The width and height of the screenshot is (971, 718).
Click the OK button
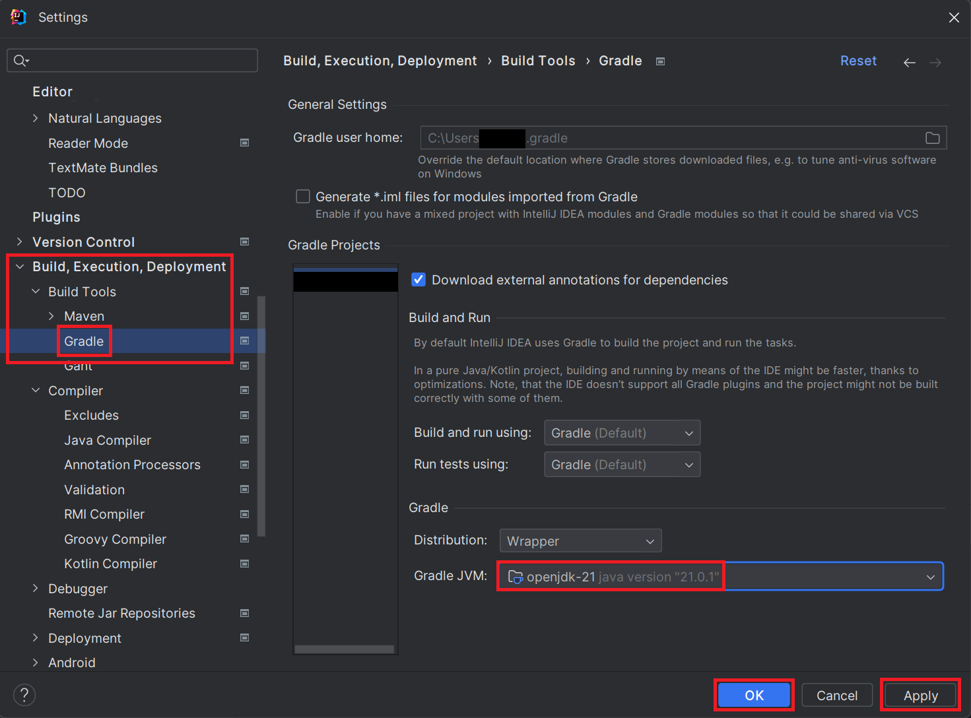click(754, 695)
